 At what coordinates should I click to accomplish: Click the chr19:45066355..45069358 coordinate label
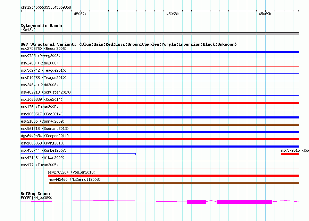[x=46, y=7]
